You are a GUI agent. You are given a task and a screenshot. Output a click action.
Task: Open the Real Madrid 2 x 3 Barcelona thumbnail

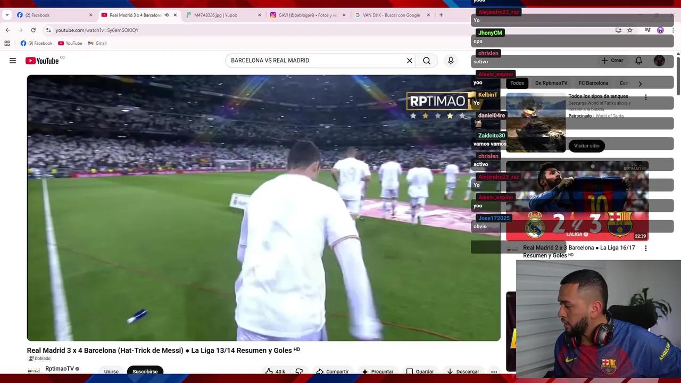click(577, 201)
